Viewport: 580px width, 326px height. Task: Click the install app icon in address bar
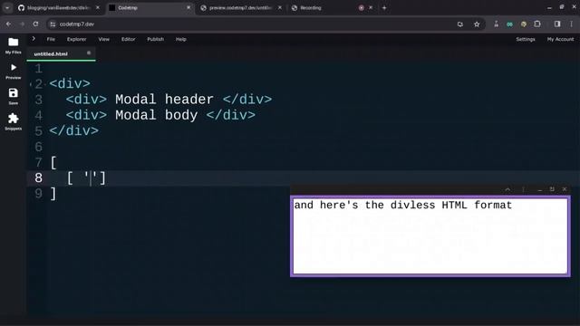tap(460, 24)
